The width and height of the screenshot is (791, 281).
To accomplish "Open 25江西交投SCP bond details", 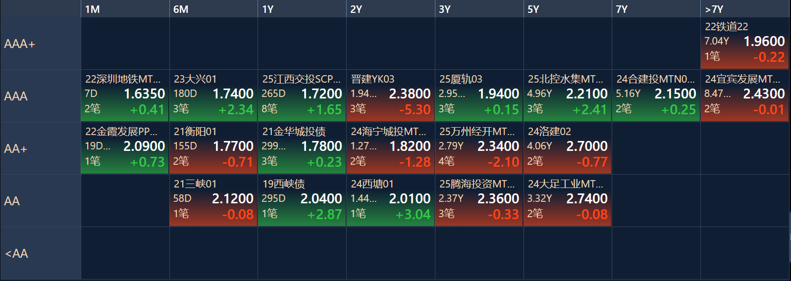I will [x=302, y=96].
